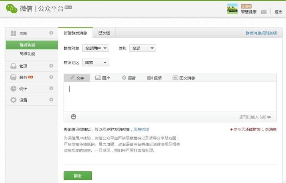The height and width of the screenshot is (183, 286).
Task: Select the 图文消息 article message type
Action: [x=184, y=78]
